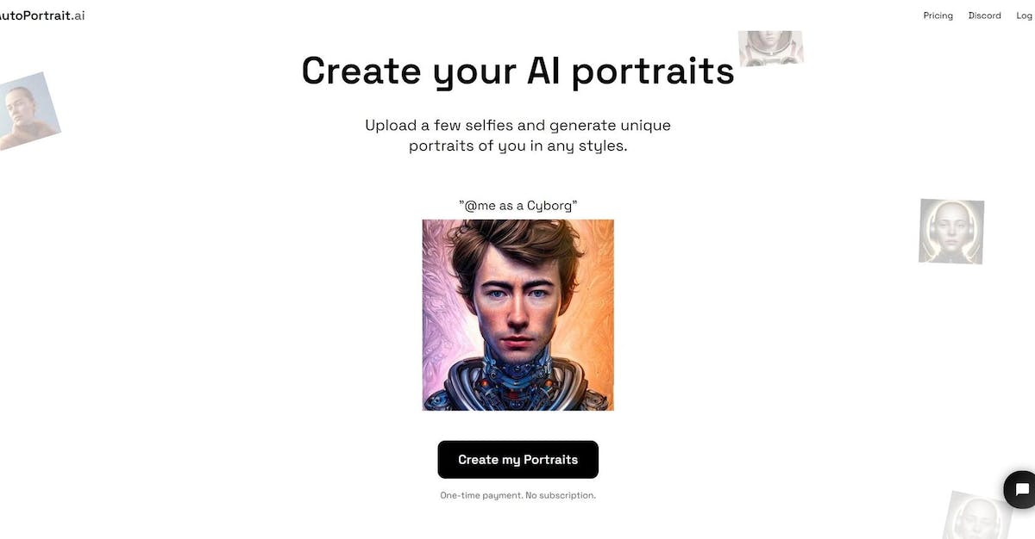Viewport: 1035px width, 539px height.
Task: Click the "portraits of you in any styles" line
Action: (517, 146)
